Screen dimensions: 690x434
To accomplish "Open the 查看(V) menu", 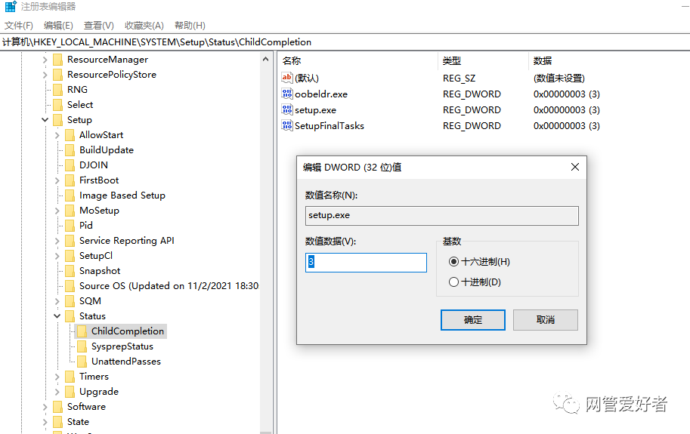I will point(98,26).
